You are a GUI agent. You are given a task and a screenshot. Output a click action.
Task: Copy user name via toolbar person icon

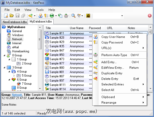click(x=40, y=16)
